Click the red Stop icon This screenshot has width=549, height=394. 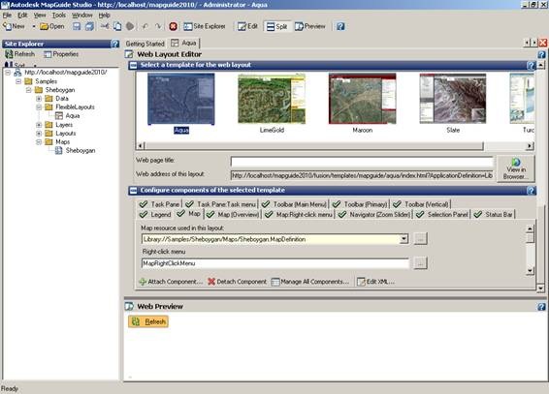coord(173,26)
